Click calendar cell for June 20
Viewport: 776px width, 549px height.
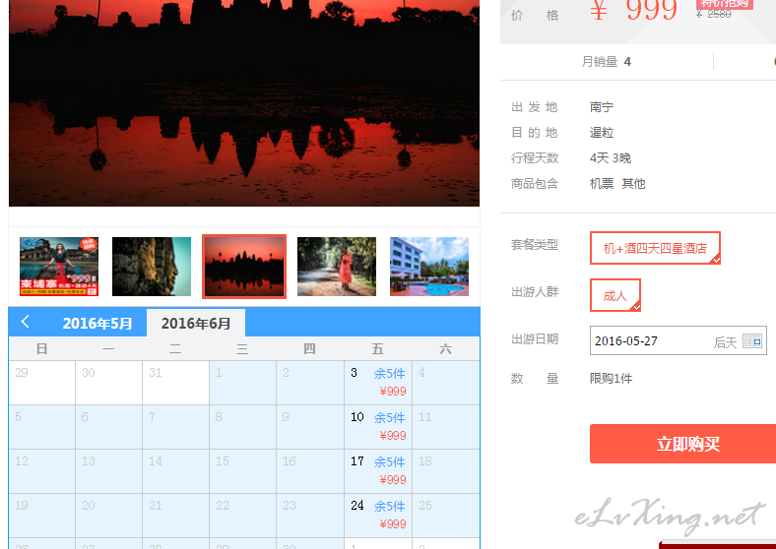[109, 516]
